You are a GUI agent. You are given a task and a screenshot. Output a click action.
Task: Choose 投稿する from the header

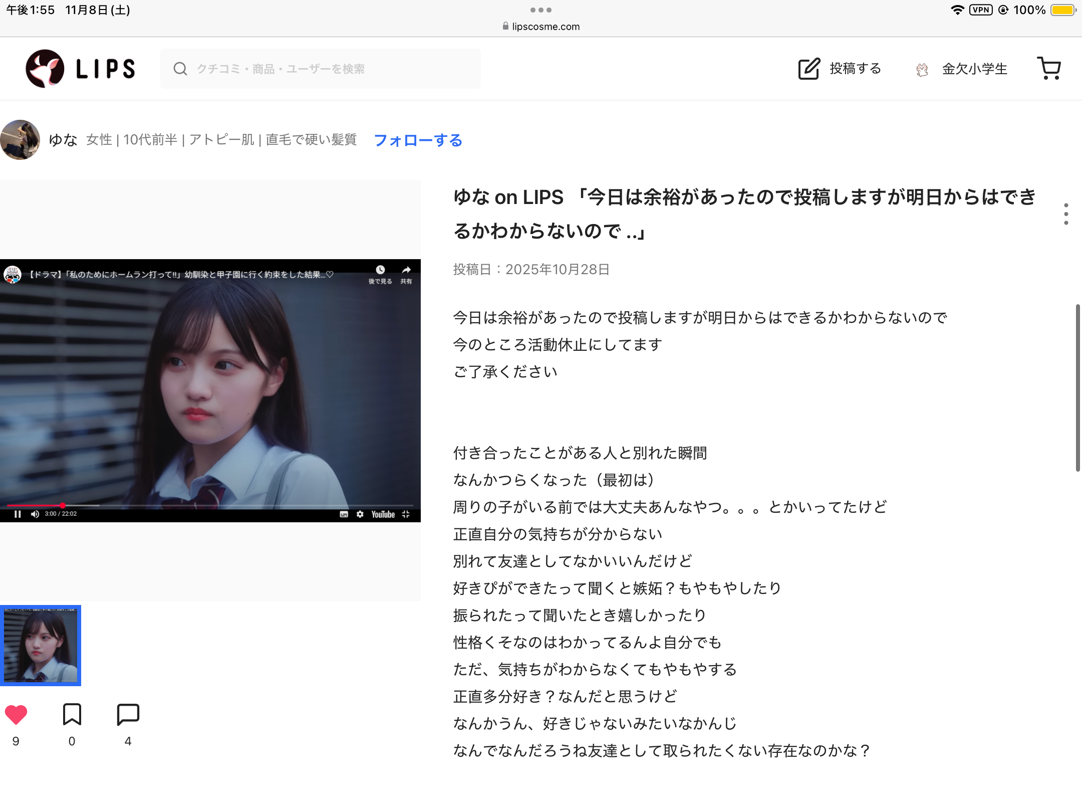point(855,68)
